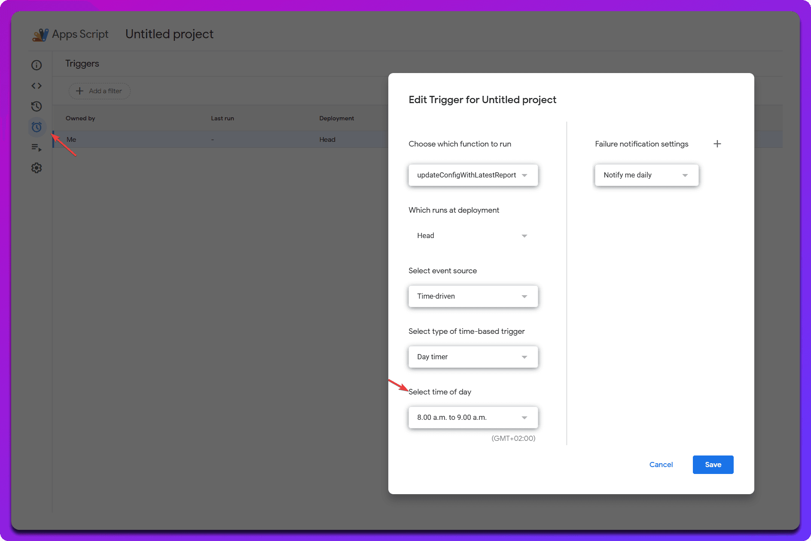Click the Head cell in trigger row
Image resolution: width=811 pixels, height=541 pixels.
(327, 139)
